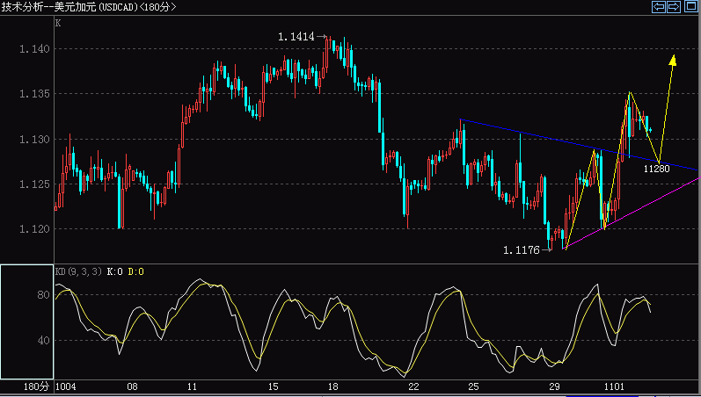Viewport: 701px width, 397px height.
Task: Click the chart title 技术分析--美元加元(USDCAD)
Action: pyautogui.click(x=69, y=7)
